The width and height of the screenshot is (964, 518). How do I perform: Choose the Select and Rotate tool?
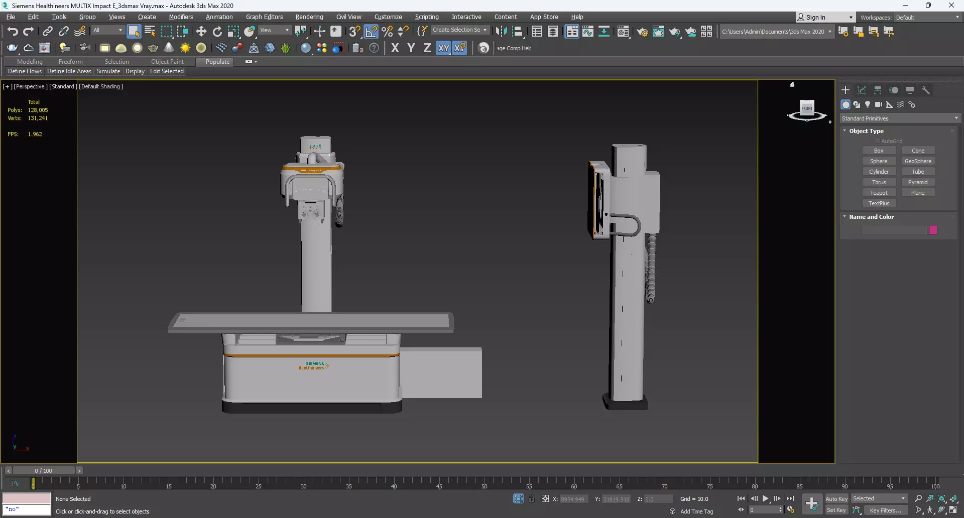click(x=217, y=32)
